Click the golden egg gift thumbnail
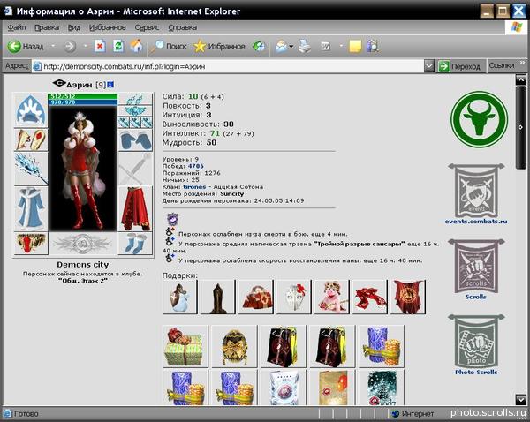Image resolution: width=530 pixels, height=422 pixels. (x=234, y=346)
